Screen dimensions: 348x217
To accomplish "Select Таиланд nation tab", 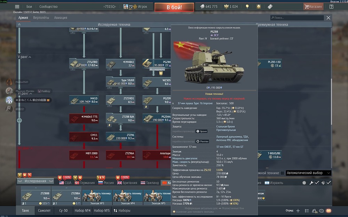I will [150, 183].
